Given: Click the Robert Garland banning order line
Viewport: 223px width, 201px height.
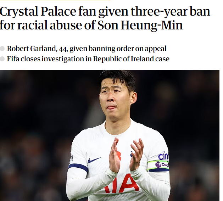Looking at the screenshot, I should click(x=87, y=49).
